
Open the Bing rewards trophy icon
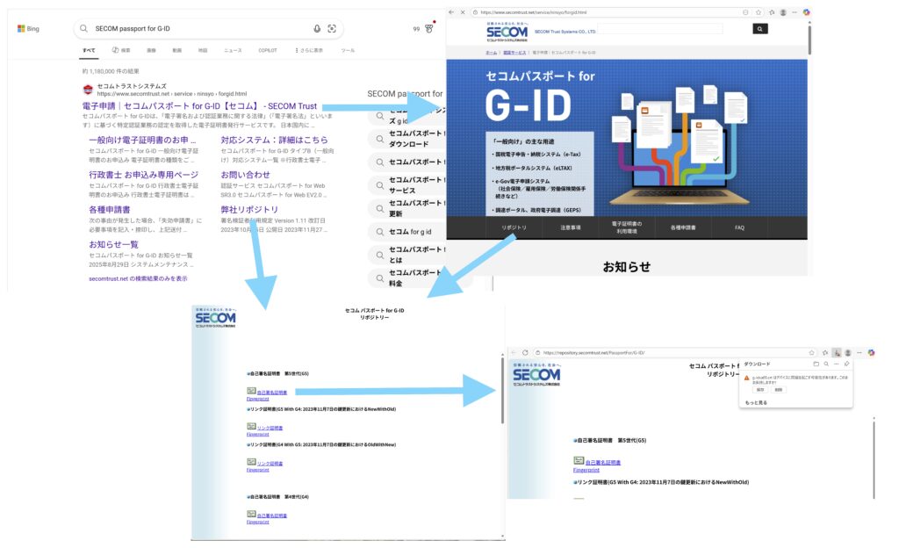(429, 28)
